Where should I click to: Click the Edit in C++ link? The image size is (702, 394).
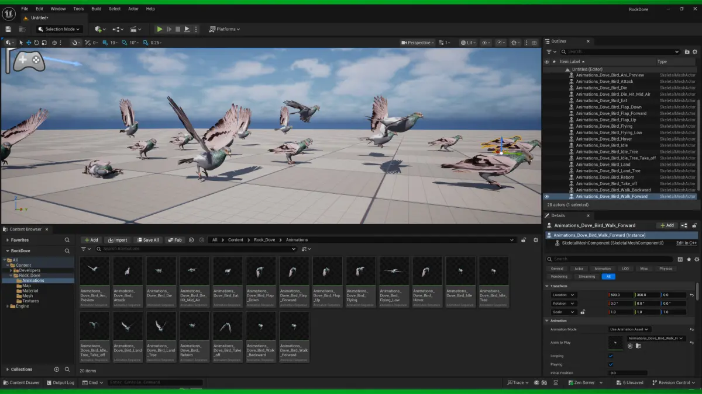coord(687,243)
